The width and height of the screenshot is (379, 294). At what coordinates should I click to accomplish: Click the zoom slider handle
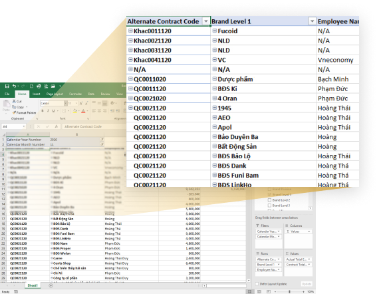[289, 292]
